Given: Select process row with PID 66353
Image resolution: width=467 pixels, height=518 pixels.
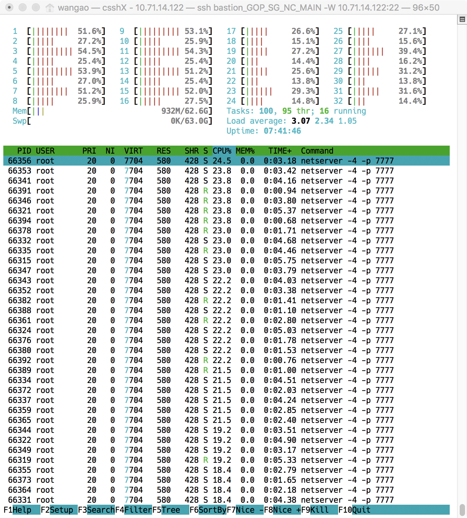Looking at the screenshot, I should pyautogui.click(x=227, y=171).
